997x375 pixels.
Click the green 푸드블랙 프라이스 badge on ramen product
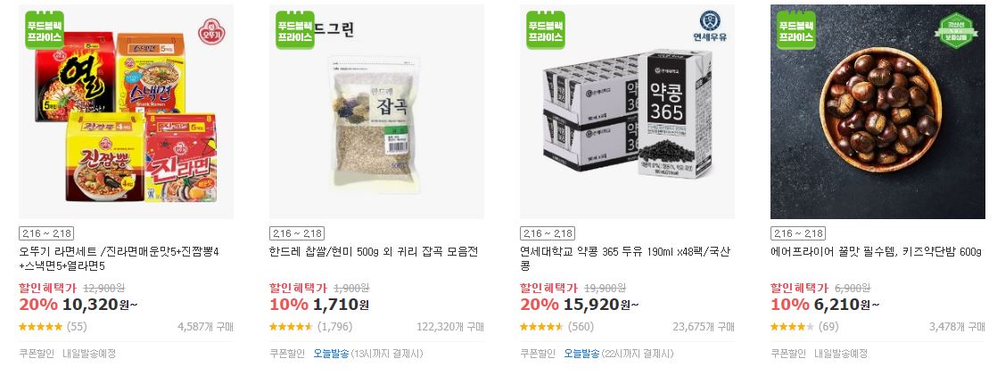click(x=45, y=30)
